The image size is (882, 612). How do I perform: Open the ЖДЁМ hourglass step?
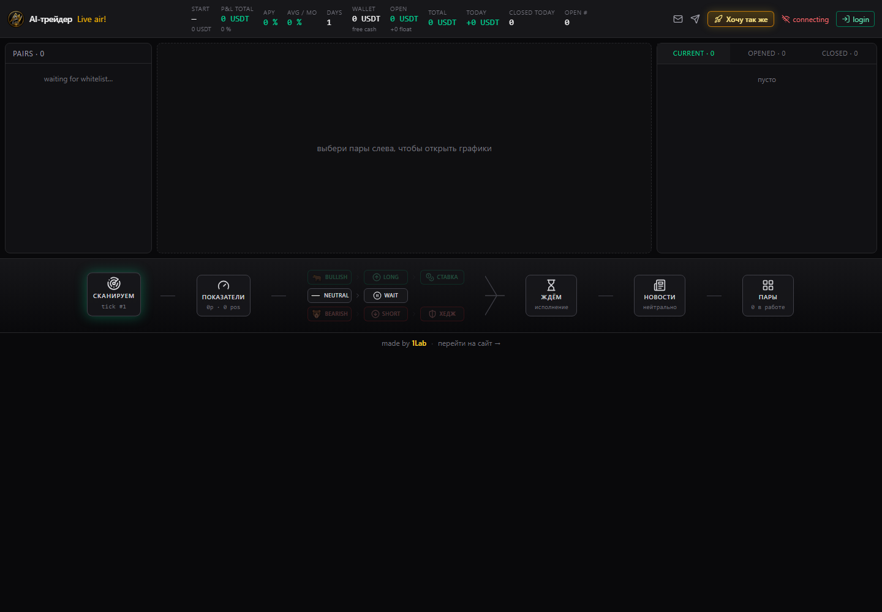pos(551,296)
